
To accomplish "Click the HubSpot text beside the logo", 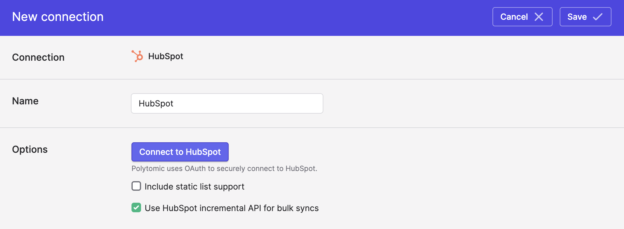I will point(166,56).
